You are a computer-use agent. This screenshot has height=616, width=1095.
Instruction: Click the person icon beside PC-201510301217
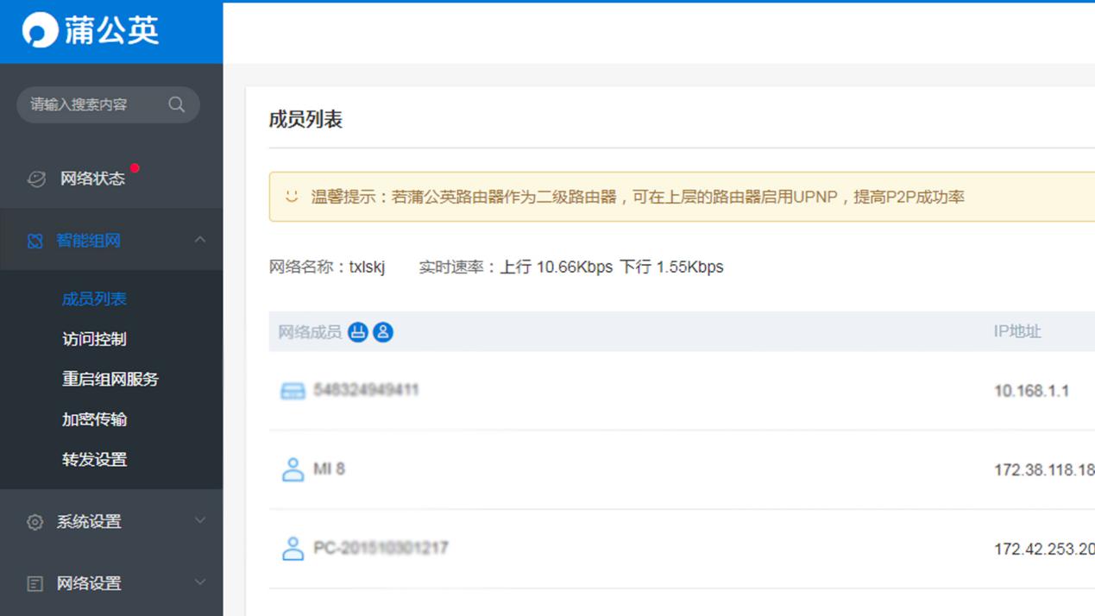(x=293, y=547)
